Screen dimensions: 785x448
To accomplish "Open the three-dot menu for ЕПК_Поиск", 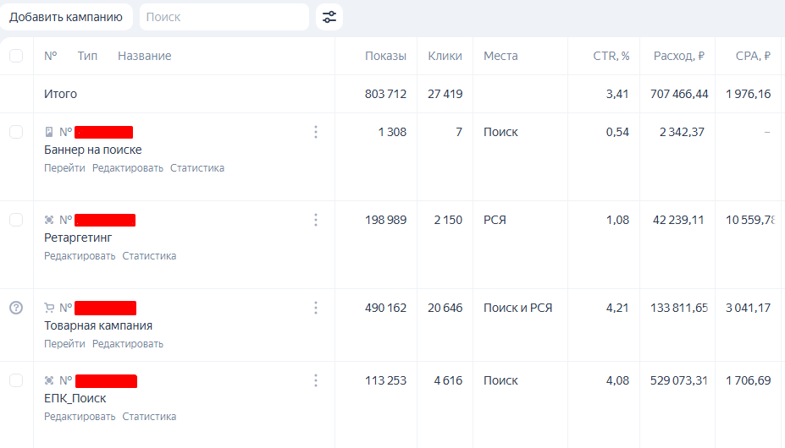I will click(x=316, y=380).
